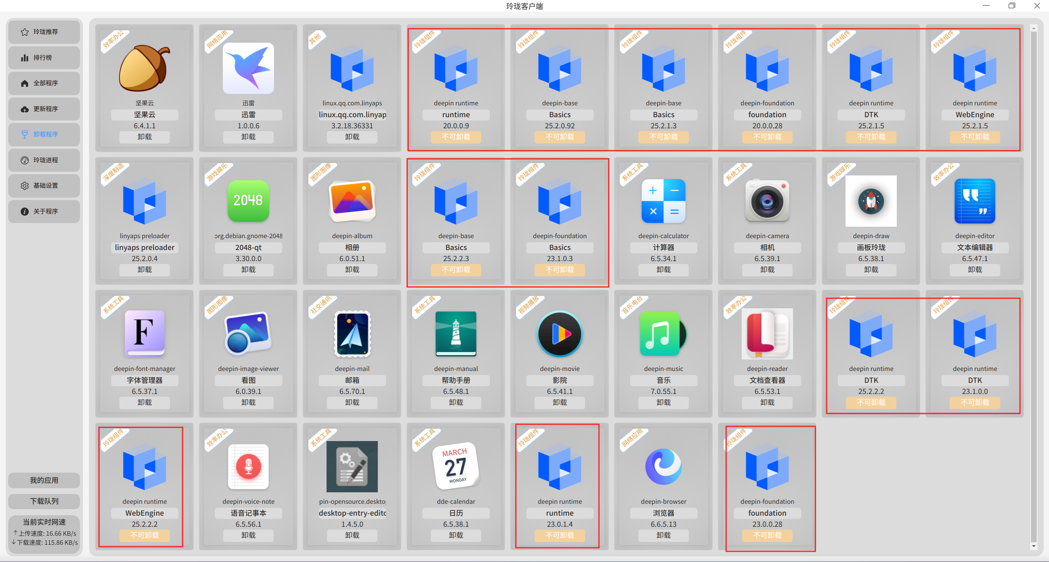Viewport: 1049px width, 562px height.
Task: Click the green 2048 game icon
Action: click(248, 201)
